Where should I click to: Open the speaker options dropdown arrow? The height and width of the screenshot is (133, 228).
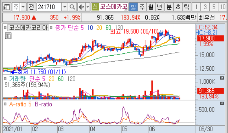click(x=88, y=7)
